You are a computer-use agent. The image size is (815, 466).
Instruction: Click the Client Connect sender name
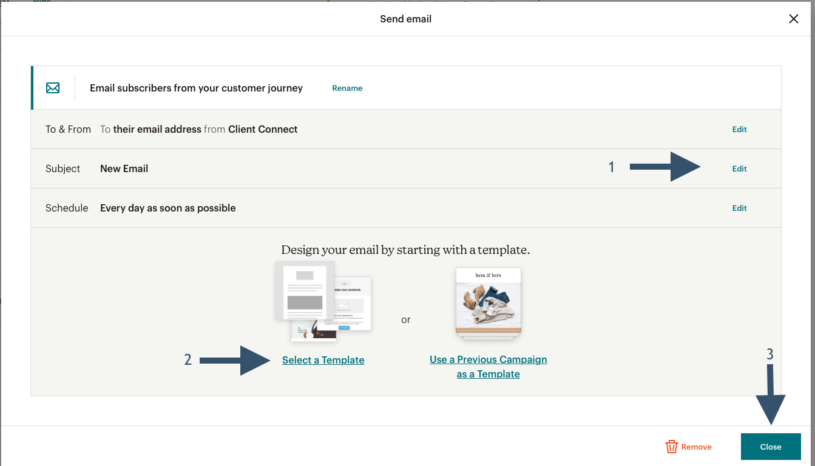click(263, 129)
